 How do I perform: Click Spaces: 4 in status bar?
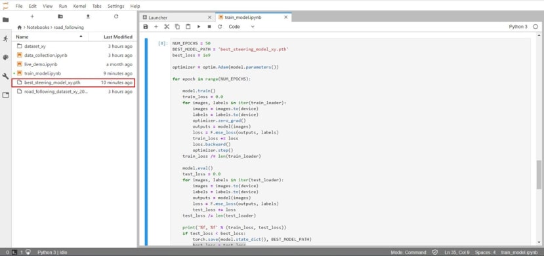(x=486, y=252)
